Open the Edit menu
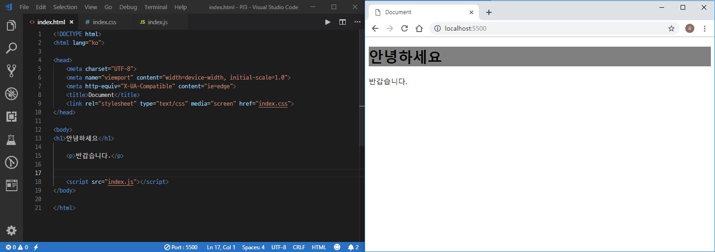 point(41,7)
